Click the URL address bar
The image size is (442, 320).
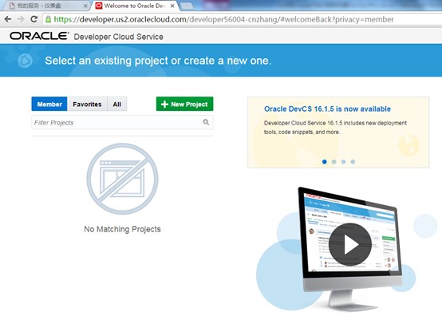[x=243, y=19]
